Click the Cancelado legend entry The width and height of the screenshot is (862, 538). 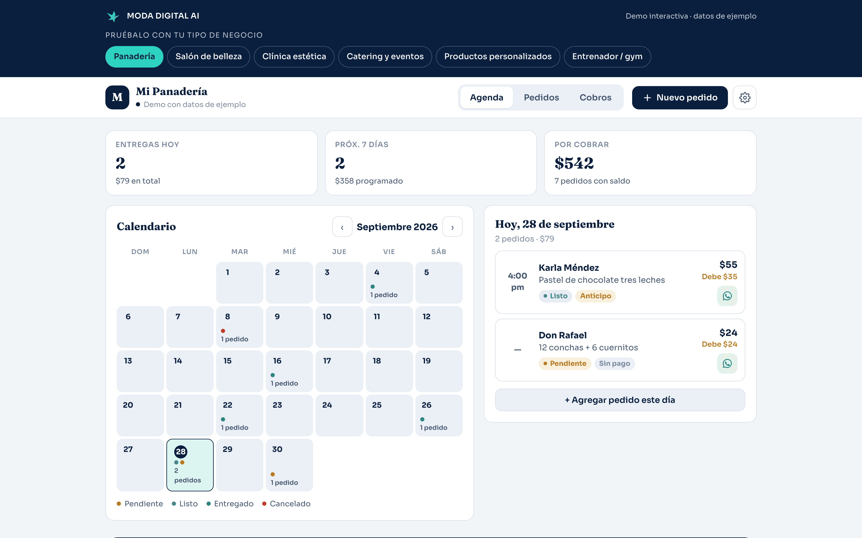point(286,504)
